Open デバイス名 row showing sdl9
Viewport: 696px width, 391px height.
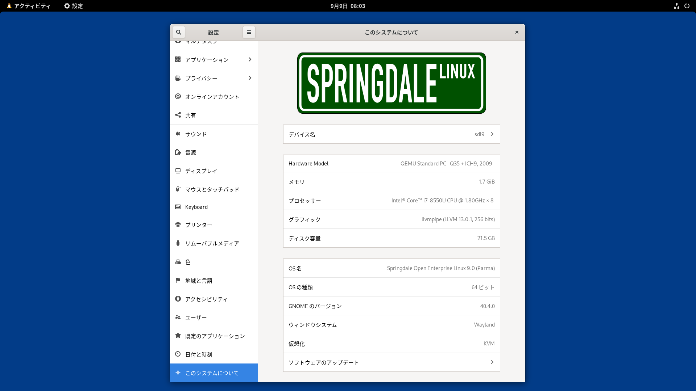click(x=391, y=134)
